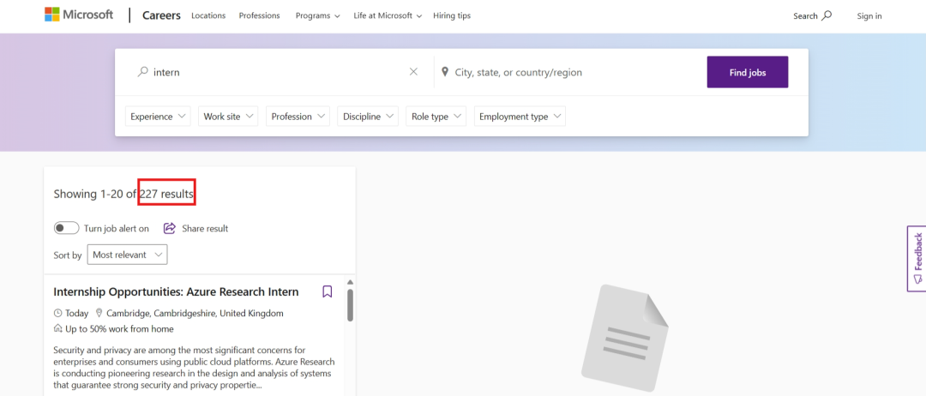
Task: Open the Hiring tips page
Action: click(x=452, y=16)
